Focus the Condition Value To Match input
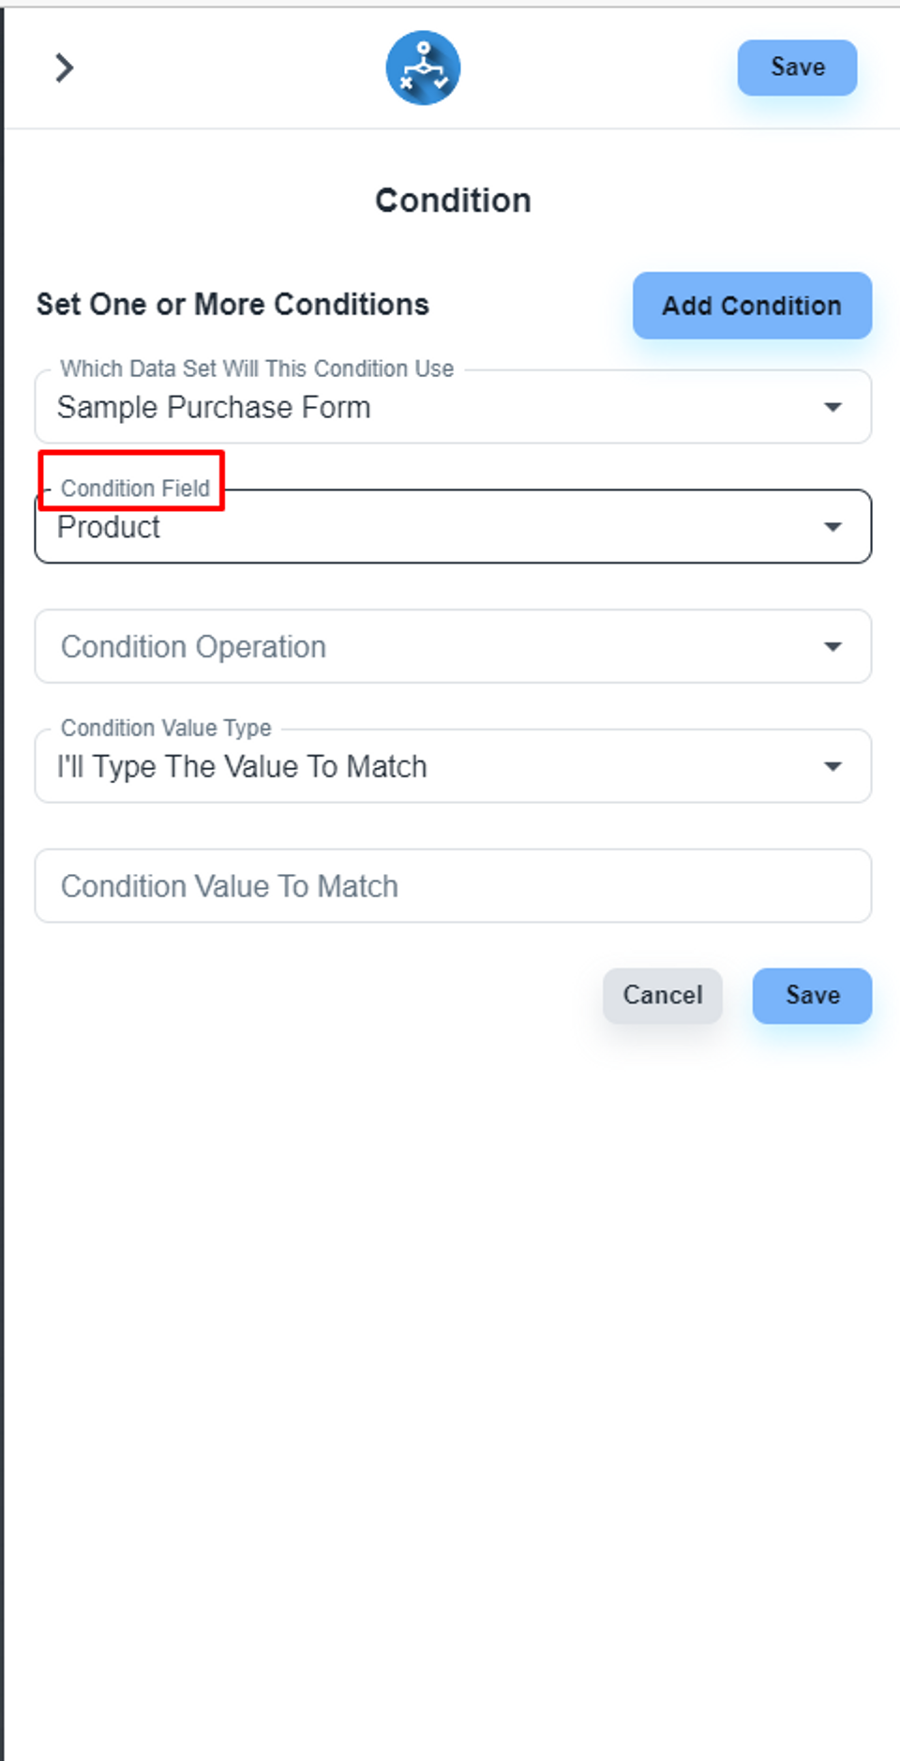Screen dimensions: 900x1761 (x=453, y=886)
